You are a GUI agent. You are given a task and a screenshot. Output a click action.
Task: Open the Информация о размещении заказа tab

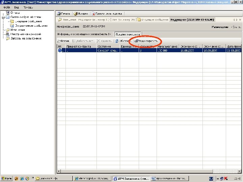[84, 34]
